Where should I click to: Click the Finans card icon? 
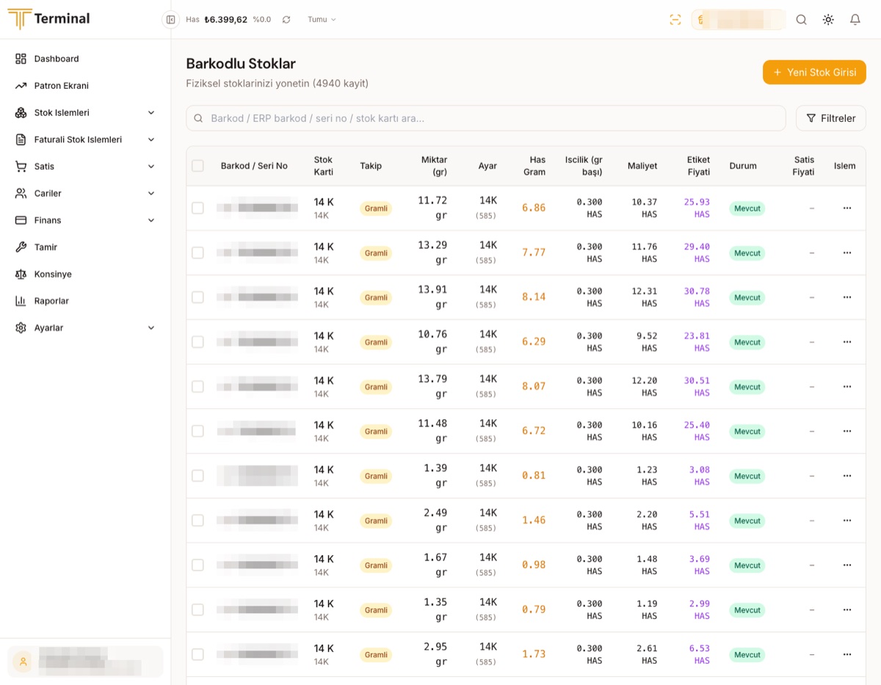(21, 220)
